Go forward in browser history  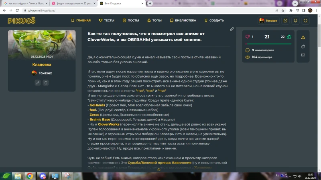click(11, 10)
